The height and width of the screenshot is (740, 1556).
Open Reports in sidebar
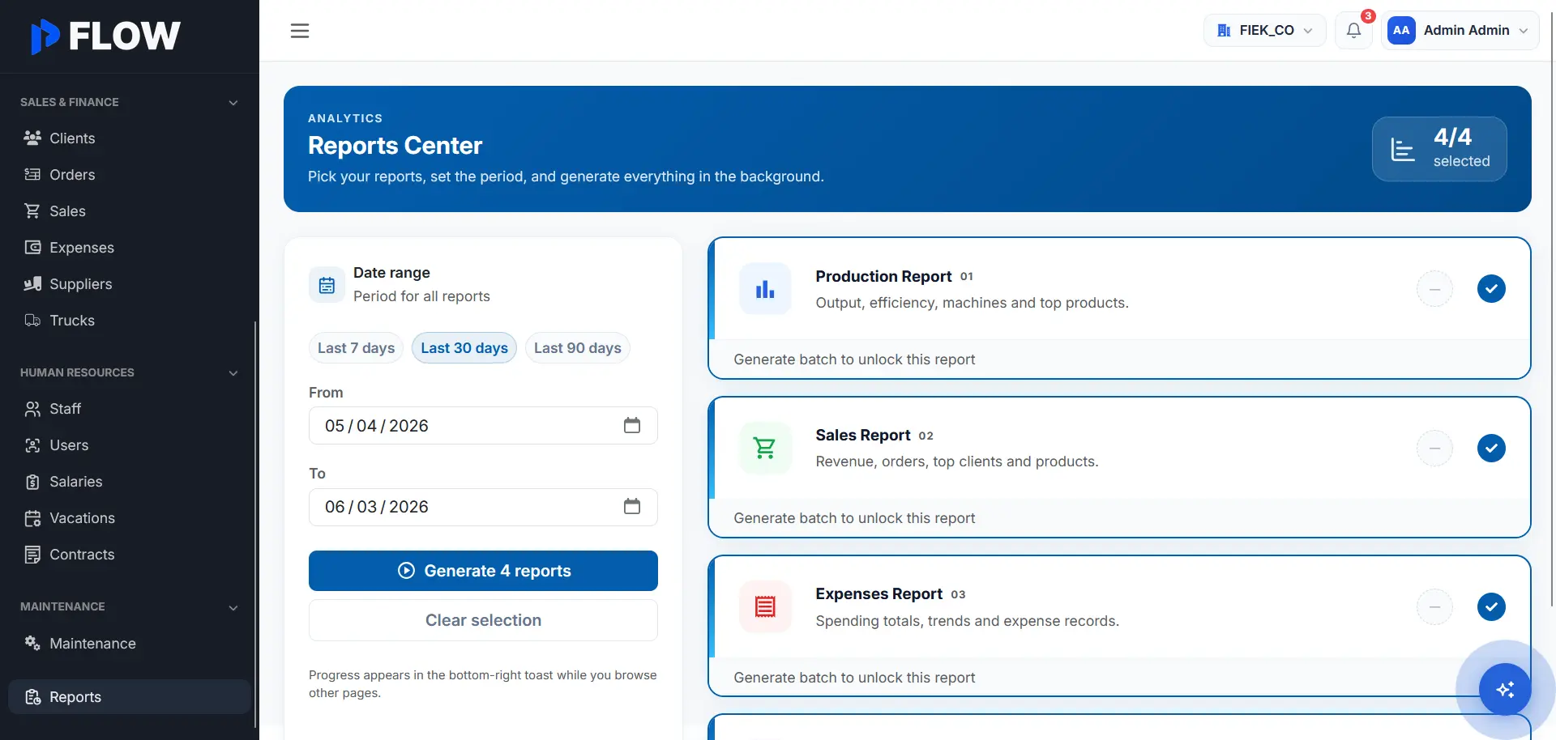(129, 697)
